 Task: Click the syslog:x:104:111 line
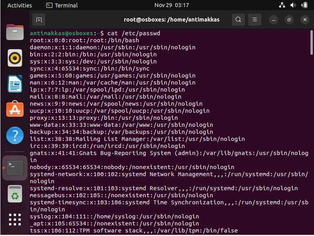point(114,216)
